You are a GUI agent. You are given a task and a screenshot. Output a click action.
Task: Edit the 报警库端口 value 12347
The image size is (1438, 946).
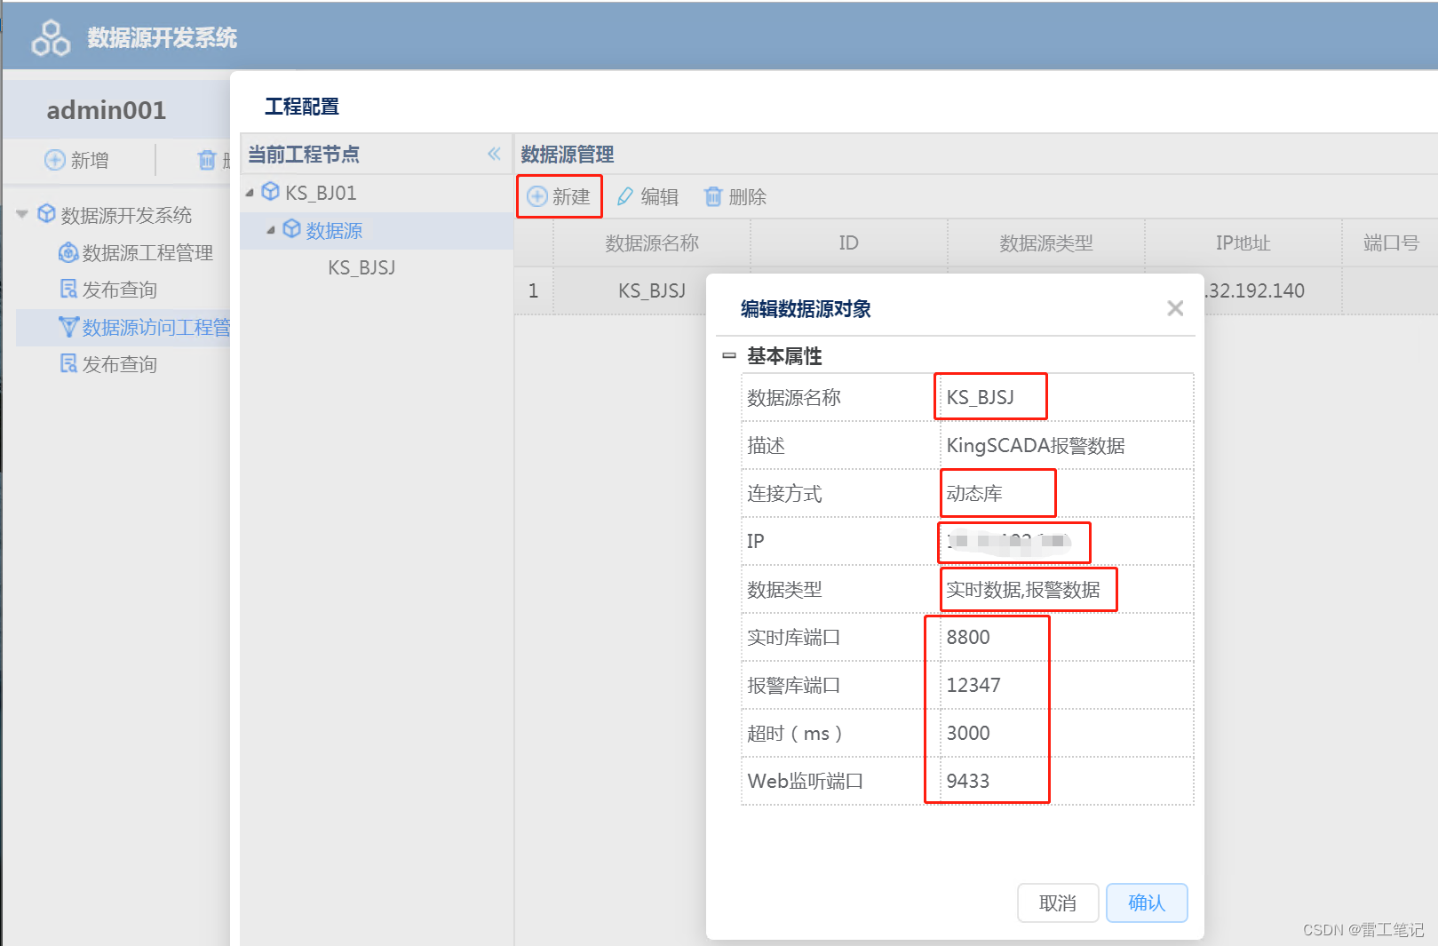(1067, 685)
